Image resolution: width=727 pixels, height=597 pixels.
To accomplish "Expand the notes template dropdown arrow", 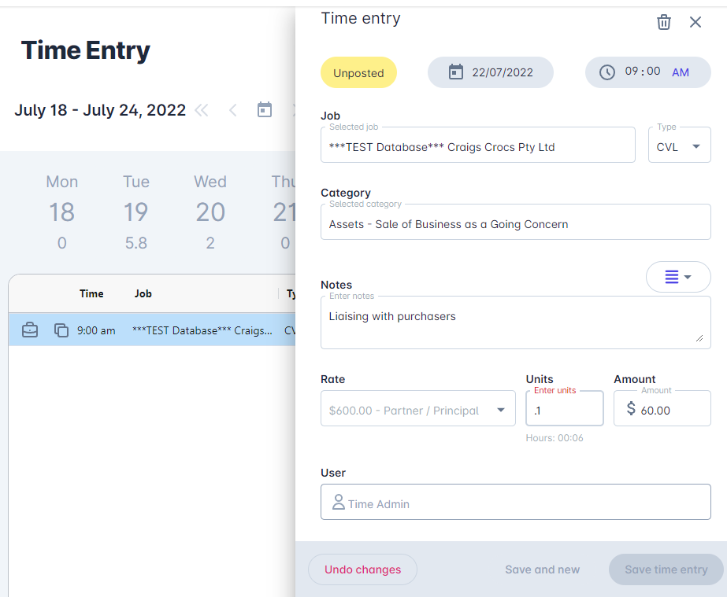I will tap(689, 277).
